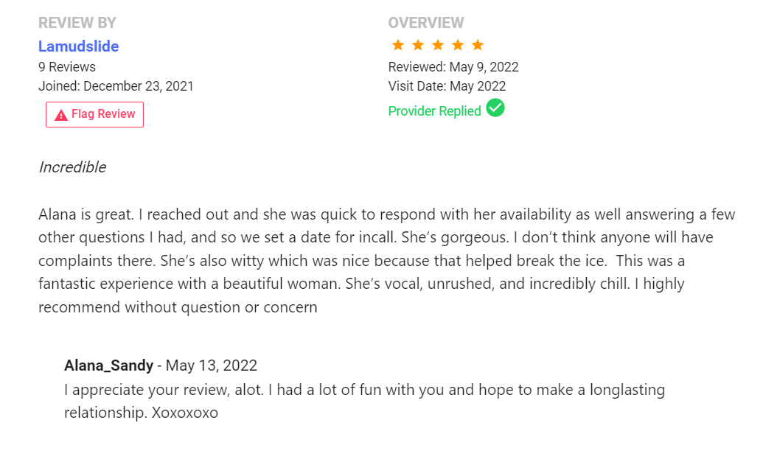Click the Joined: December 23, 2021 text
Viewport: 763px width, 462px height.
(116, 86)
